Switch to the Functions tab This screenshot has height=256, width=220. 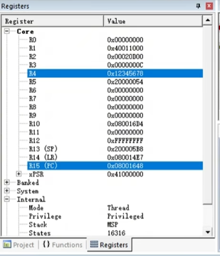click(x=62, y=245)
